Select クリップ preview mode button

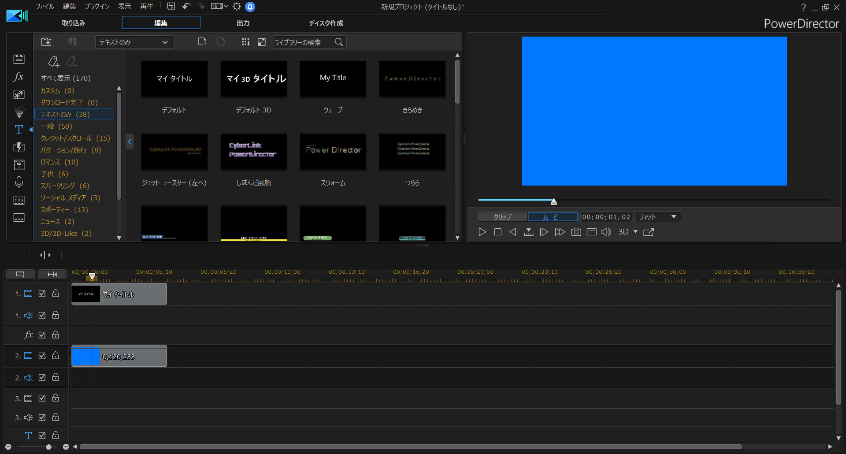(503, 217)
